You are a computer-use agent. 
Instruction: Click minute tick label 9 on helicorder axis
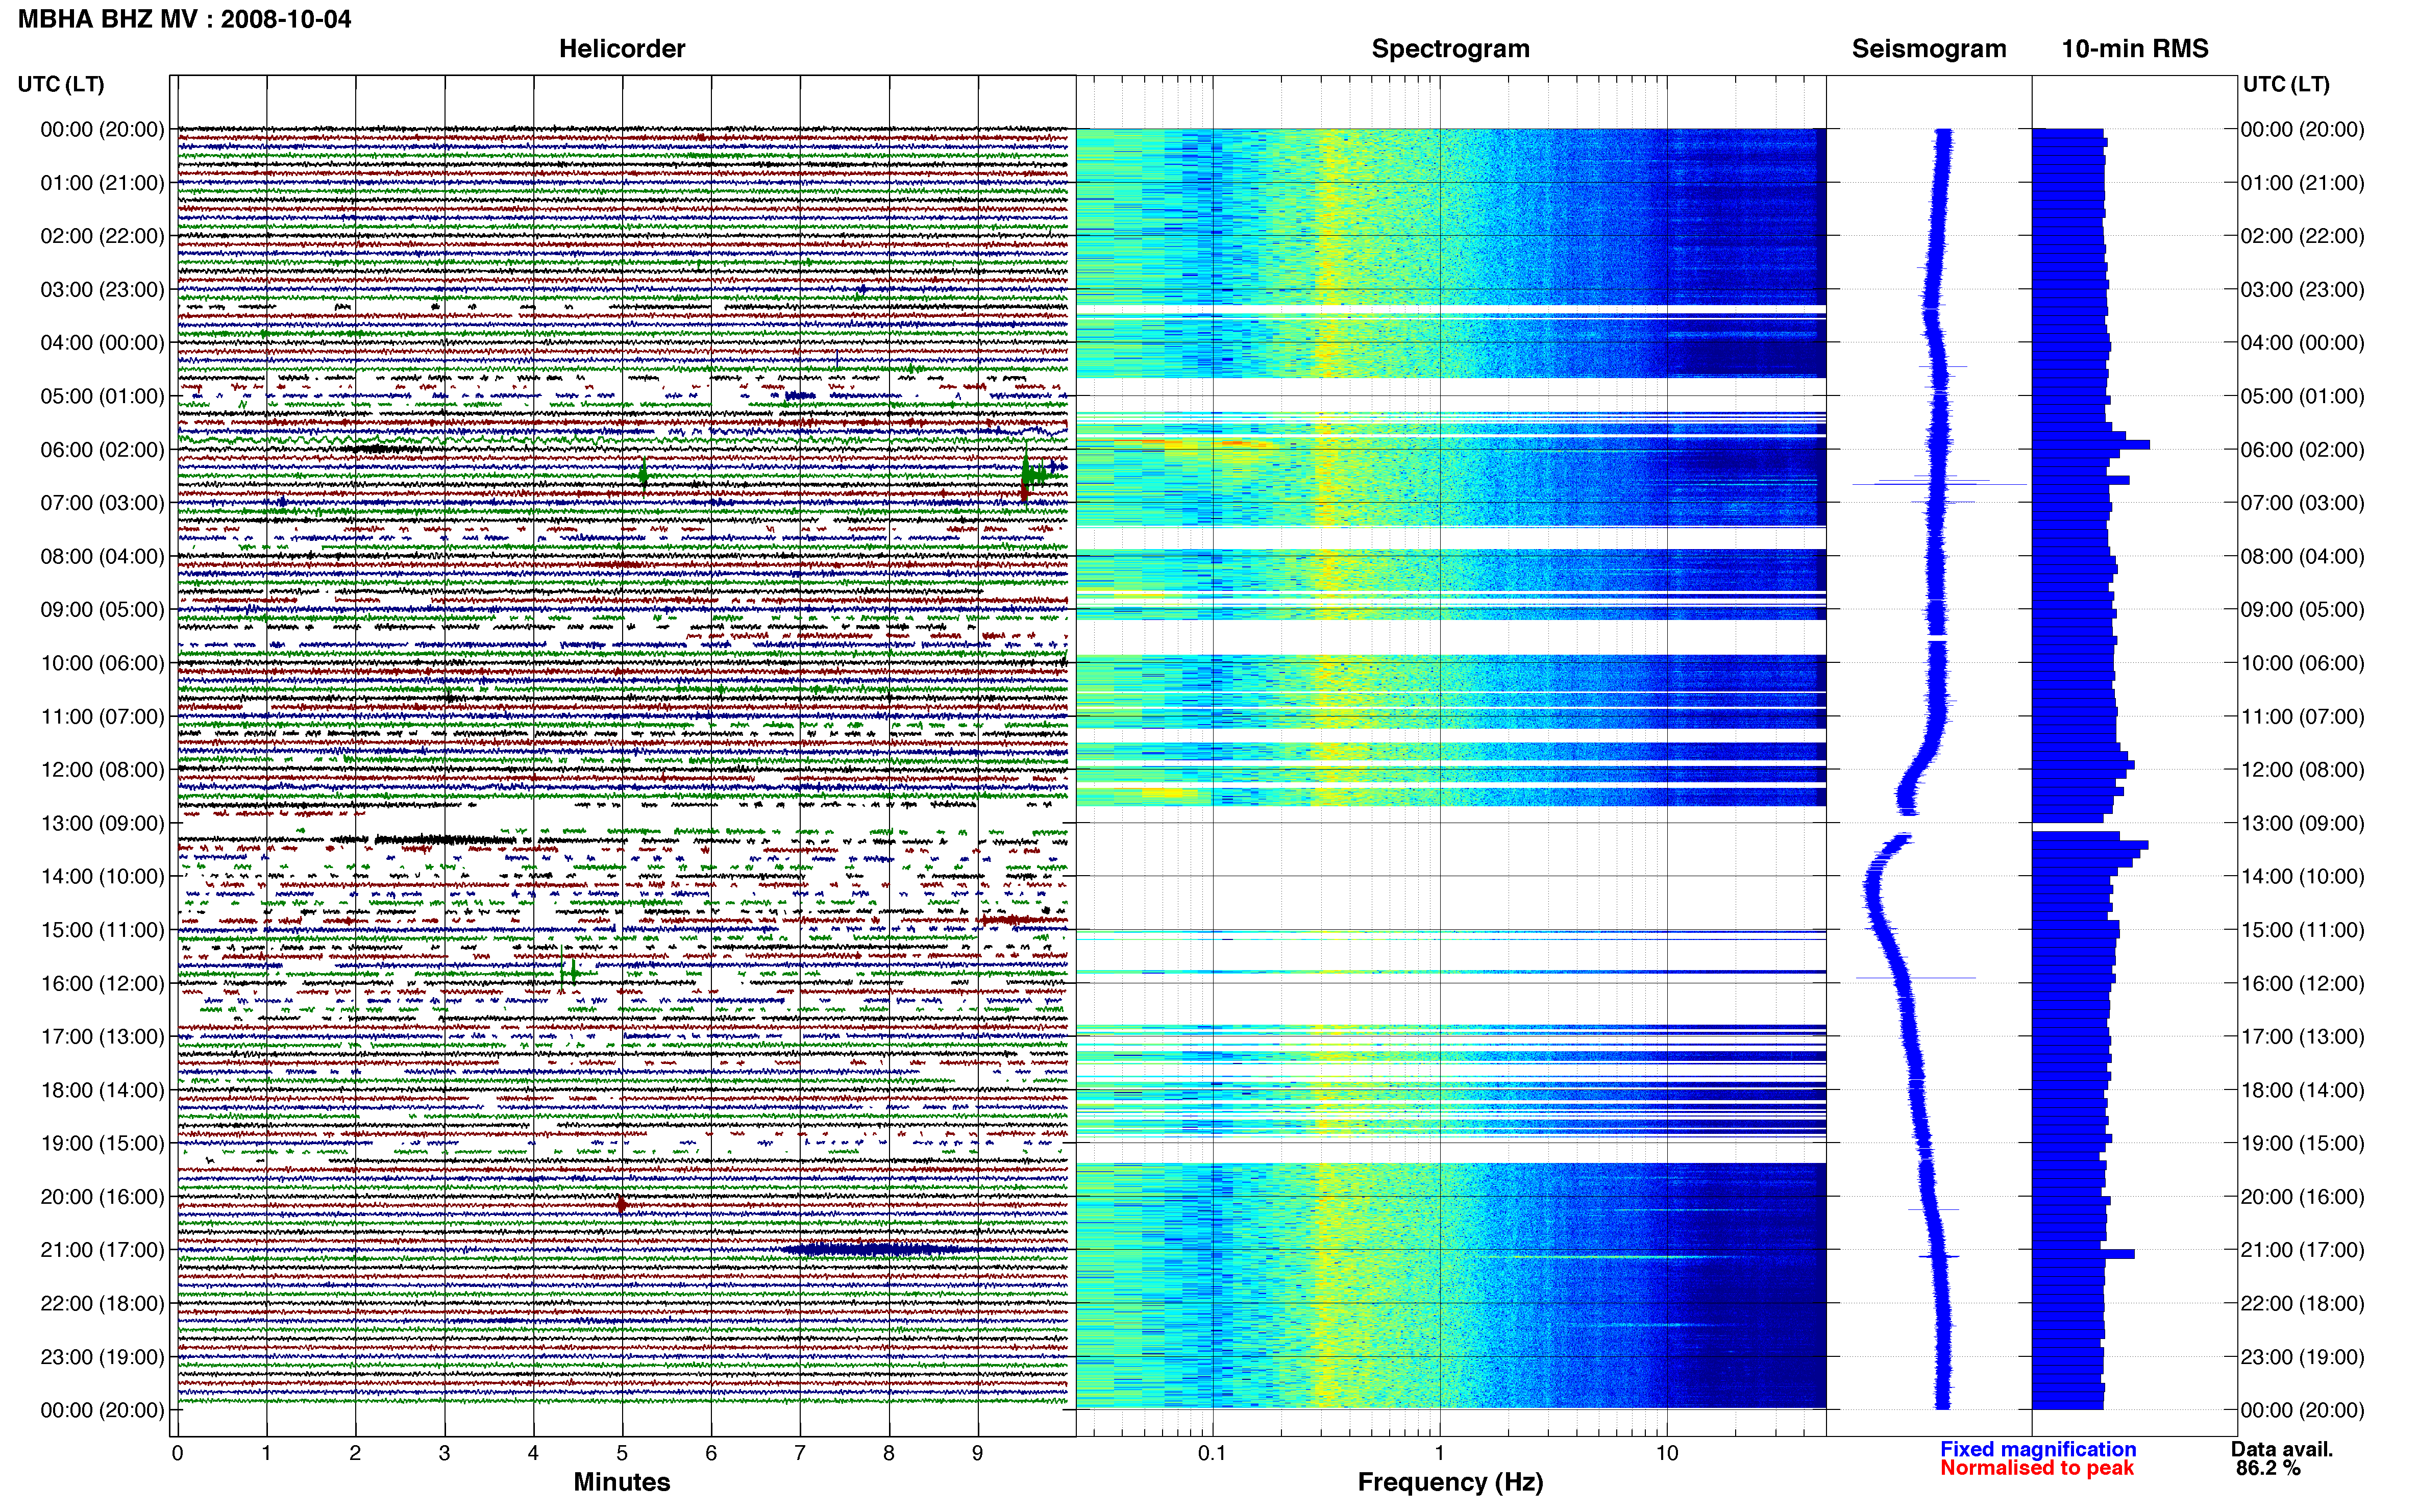977,1454
